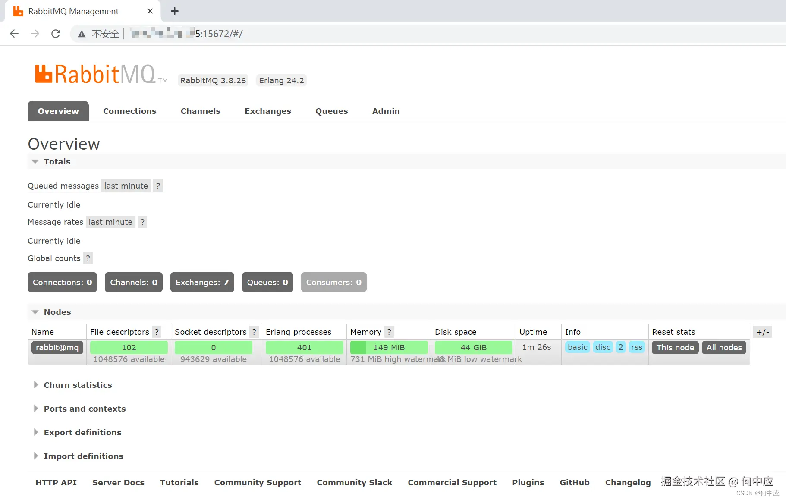Click the disc info tag
This screenshot has width=786, height=500.
603,347
